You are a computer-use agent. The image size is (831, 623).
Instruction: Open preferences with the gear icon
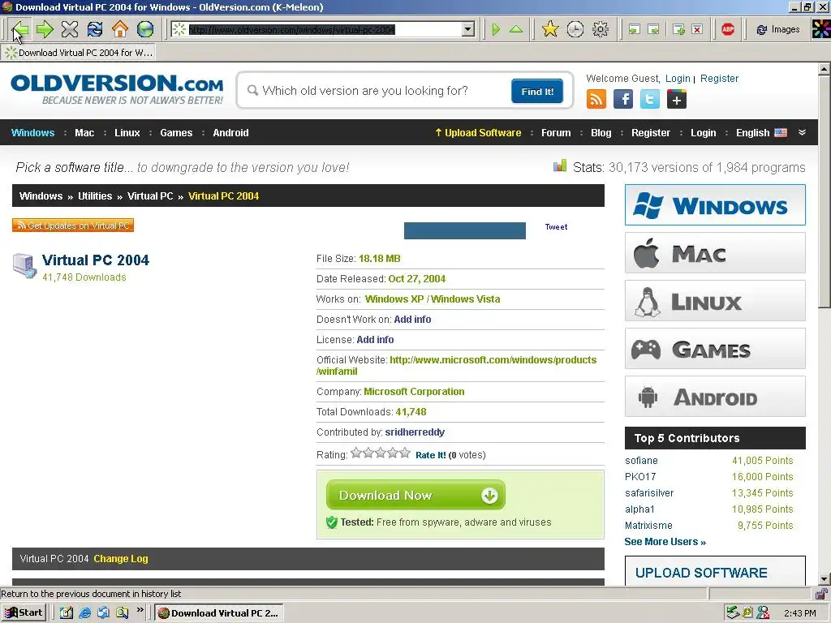[x=601, y=29]
